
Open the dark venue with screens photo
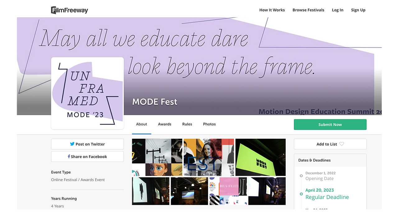(267, 191)
